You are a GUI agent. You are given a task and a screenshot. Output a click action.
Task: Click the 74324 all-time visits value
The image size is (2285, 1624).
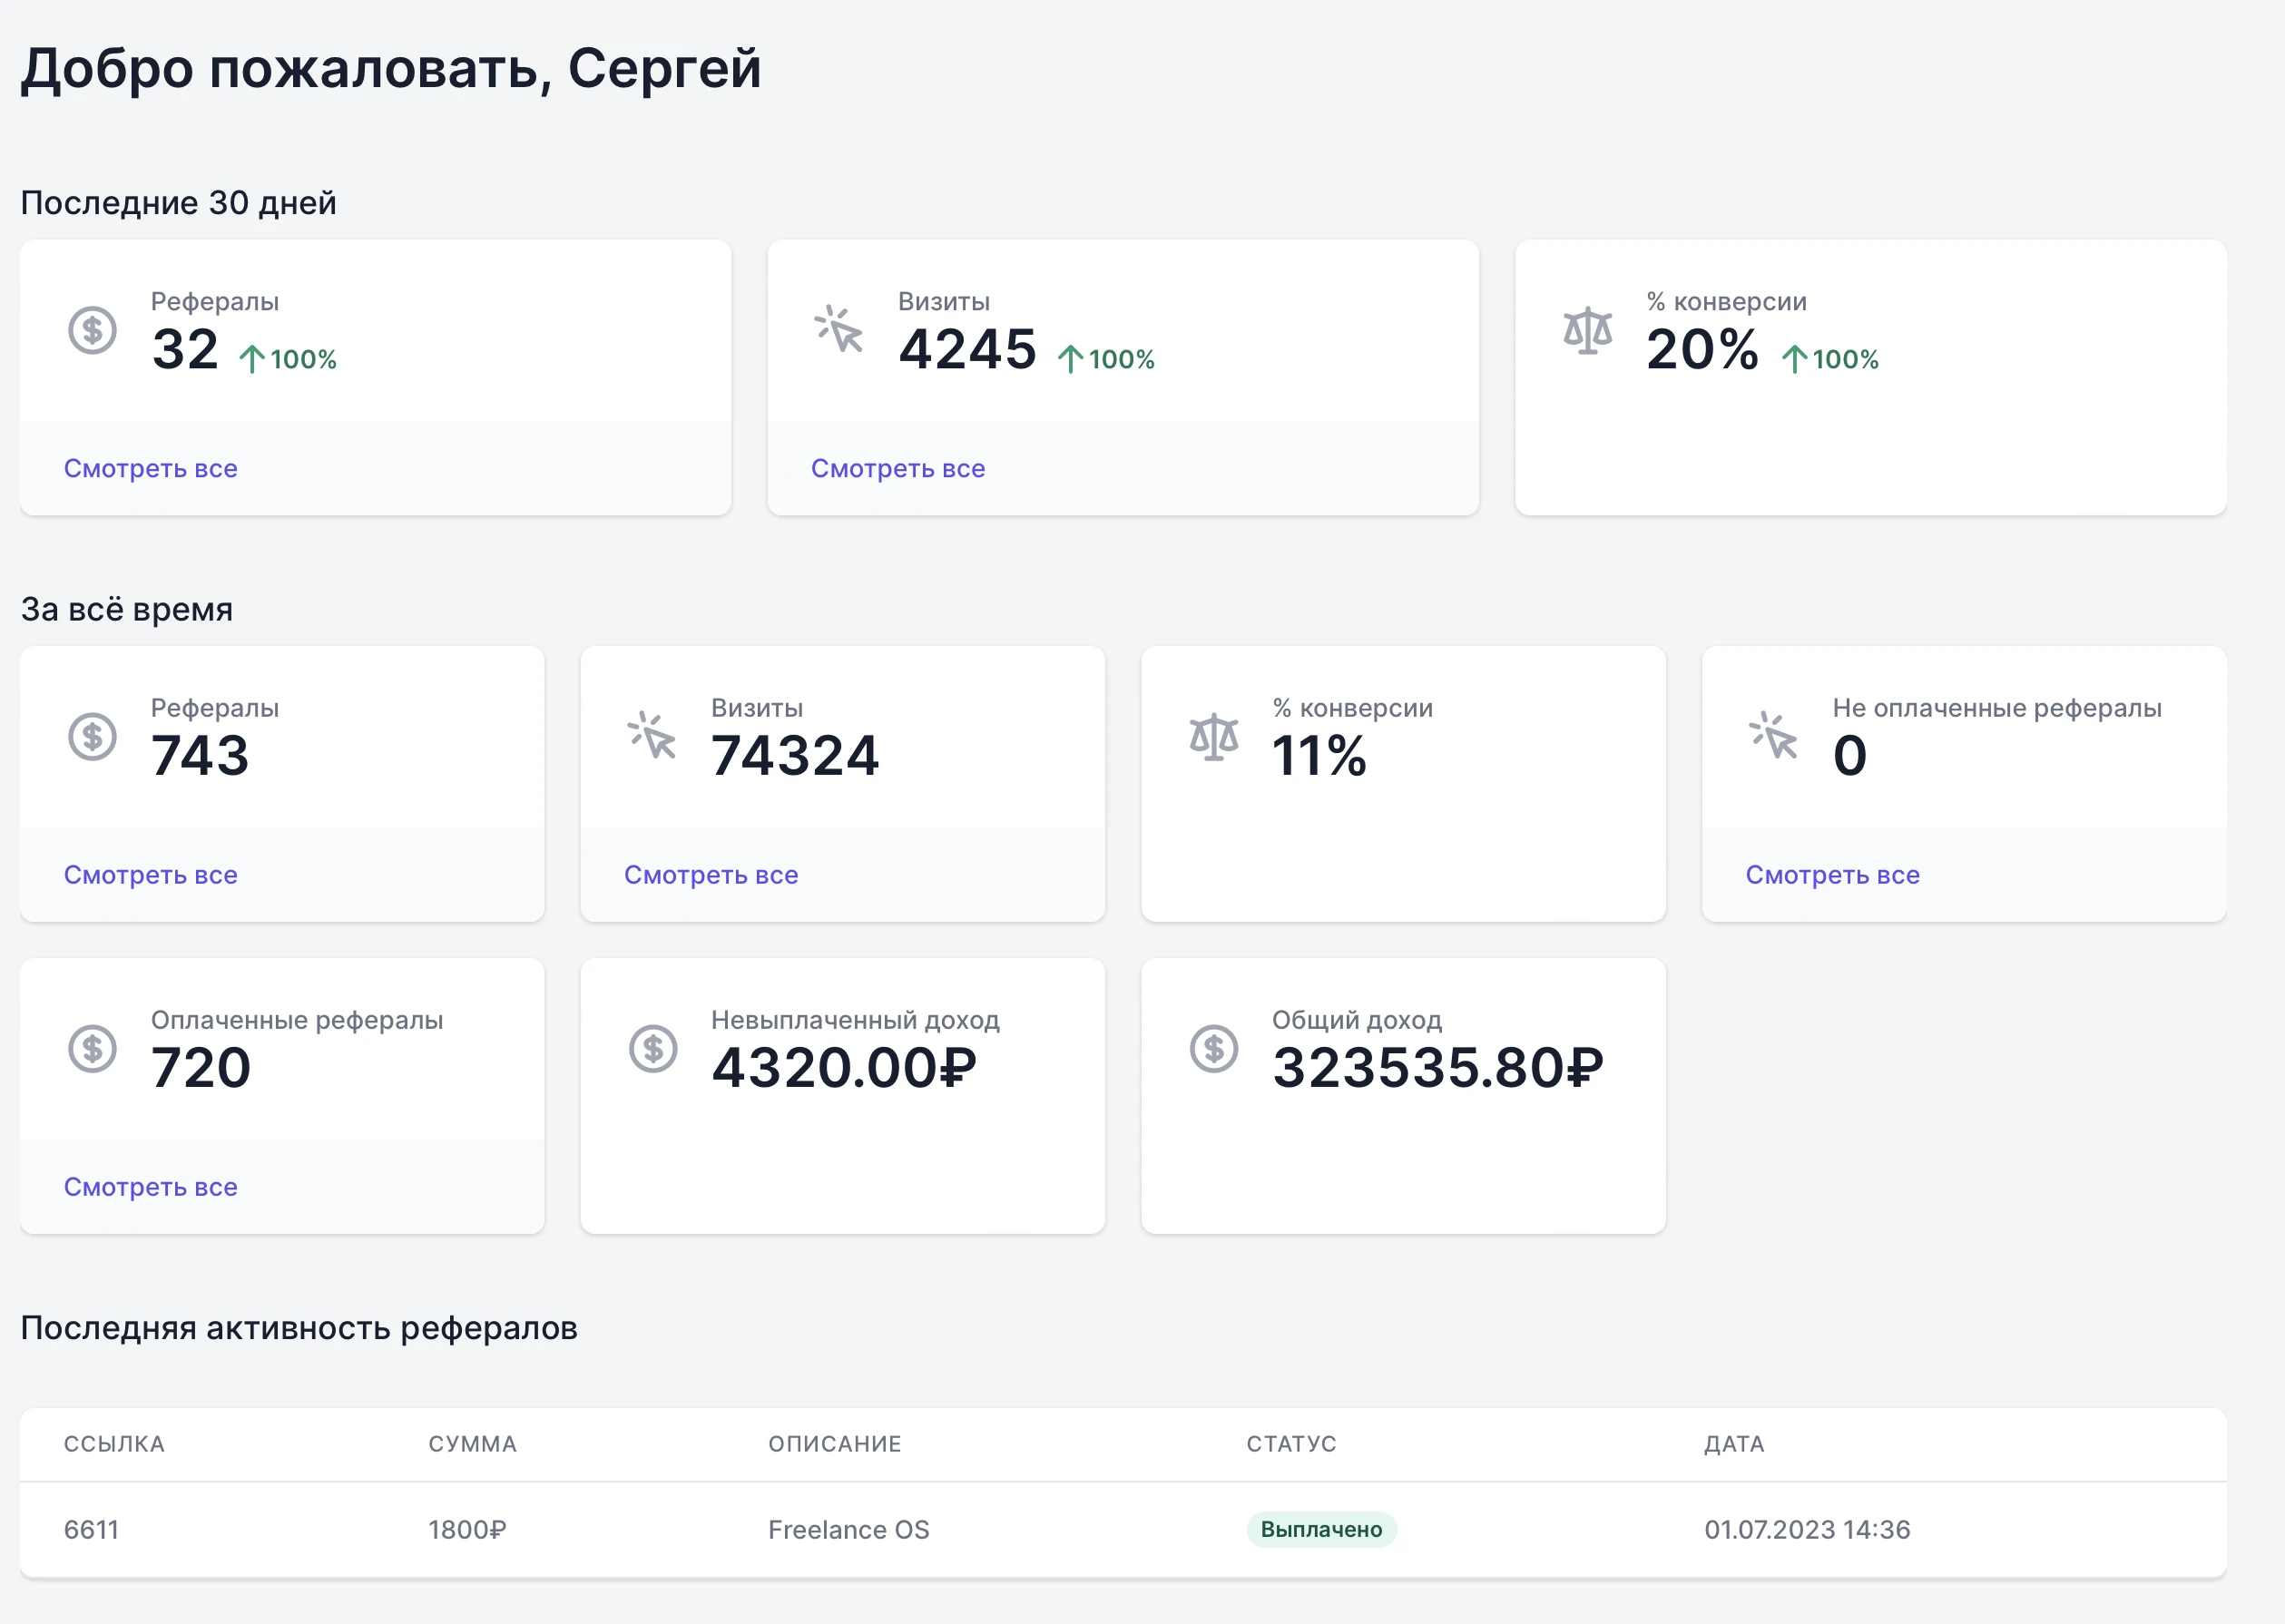click(795, 755)
